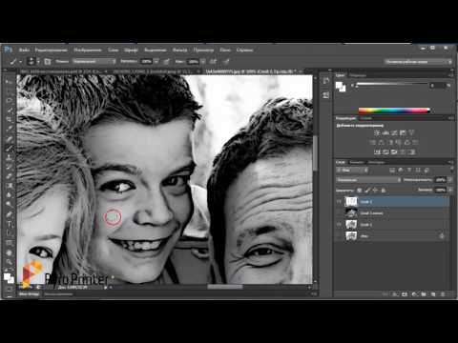
Task: Select the Healing Brush tool
Action: pos(9,138)
